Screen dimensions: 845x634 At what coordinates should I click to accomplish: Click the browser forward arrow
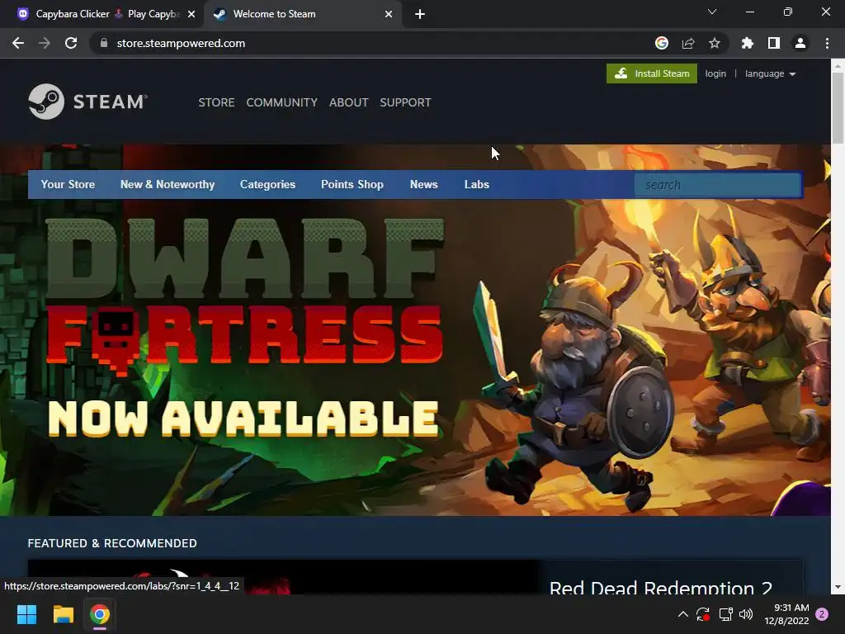[45, 43]
